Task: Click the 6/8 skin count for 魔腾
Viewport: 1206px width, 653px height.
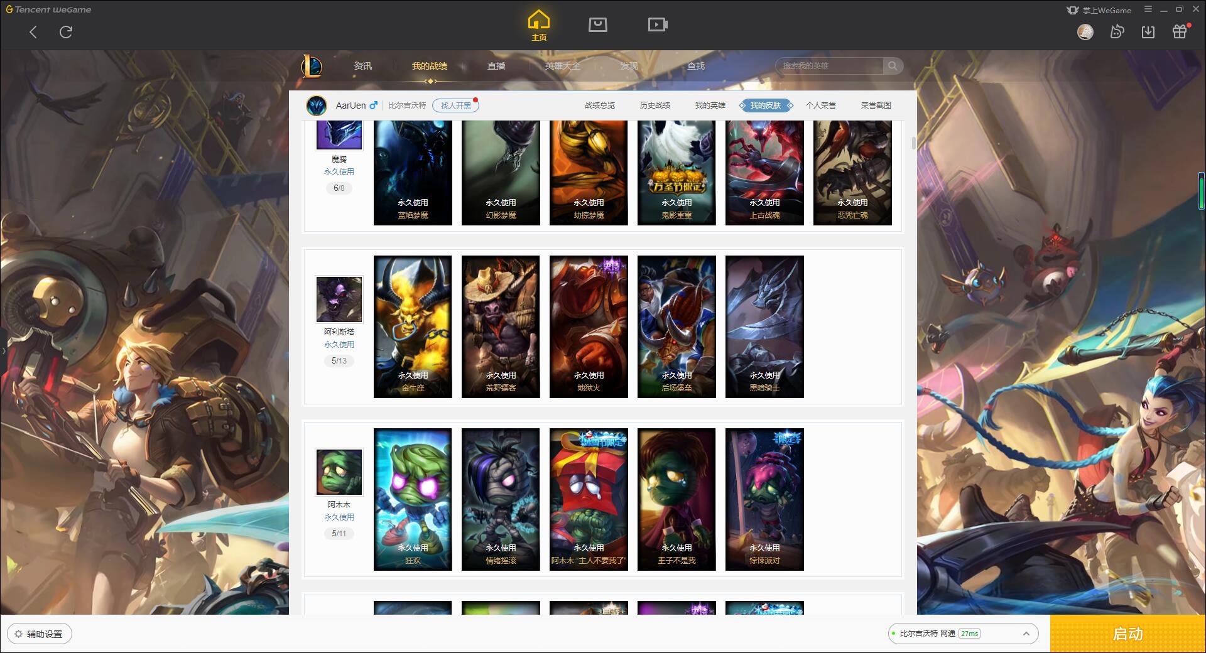Action: point(339,188)
